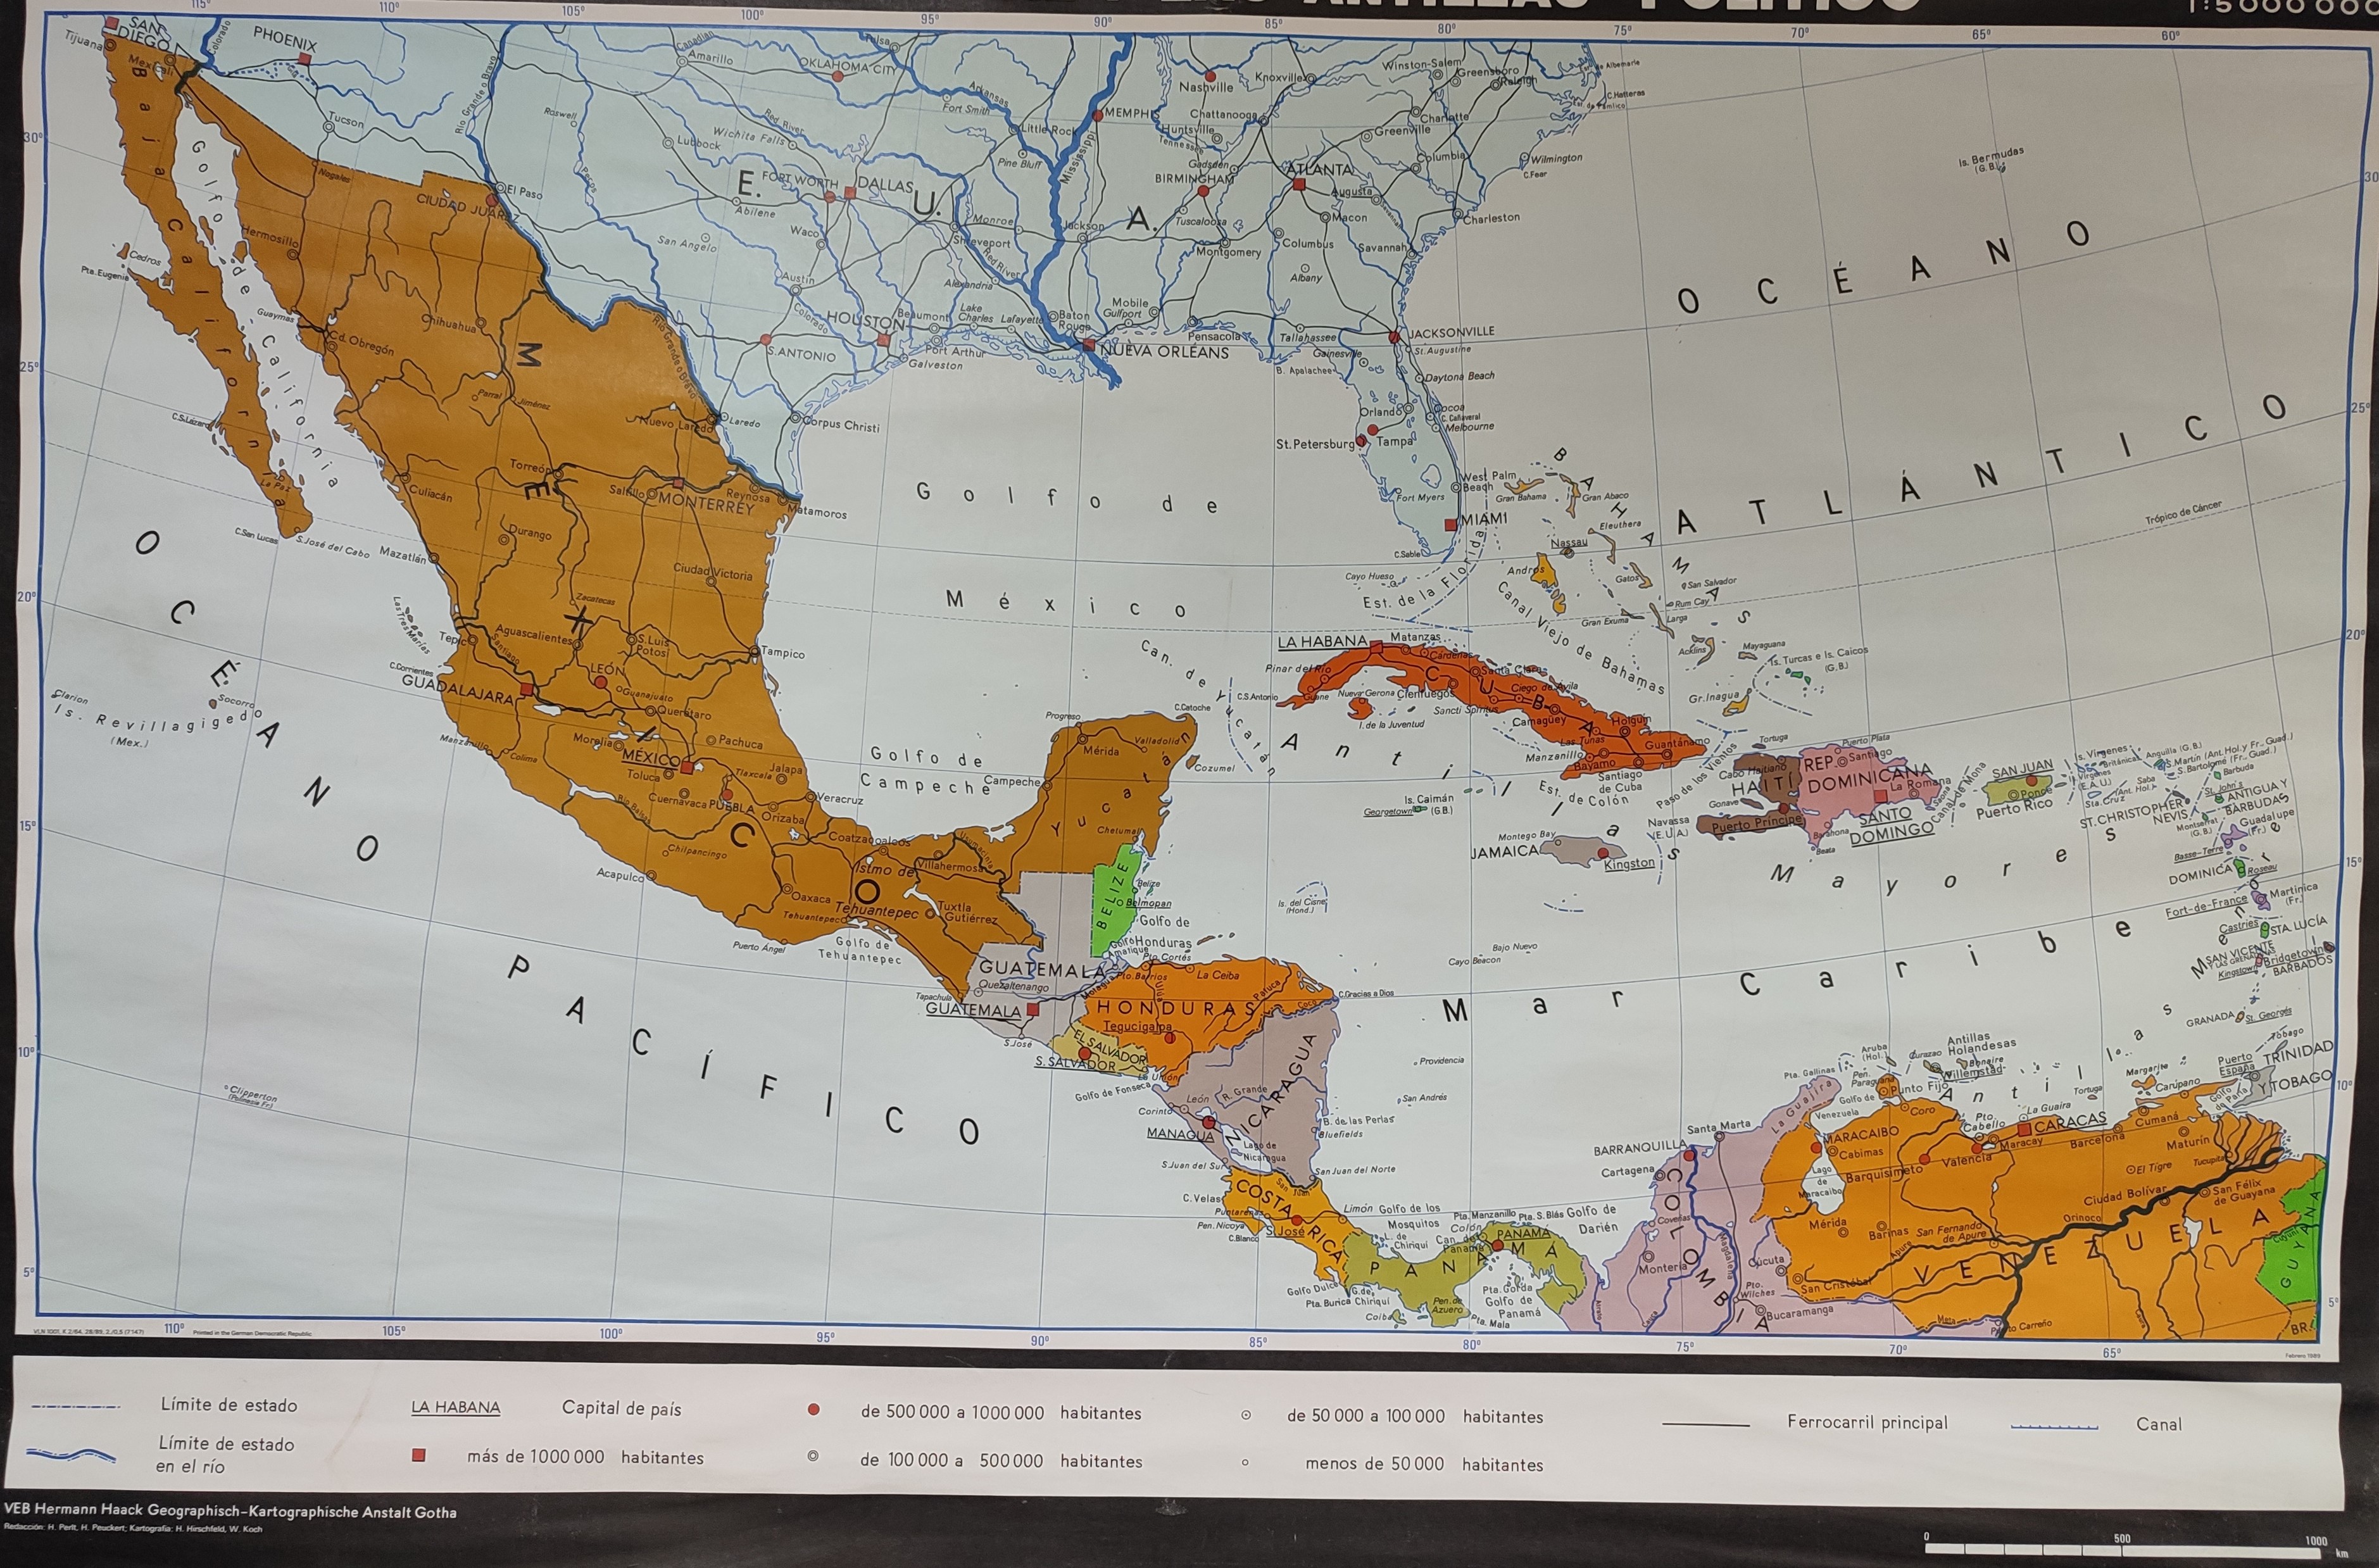
Task: Click the ring symbol for 100,000 to 500,000
Action: click(813, 1457)
